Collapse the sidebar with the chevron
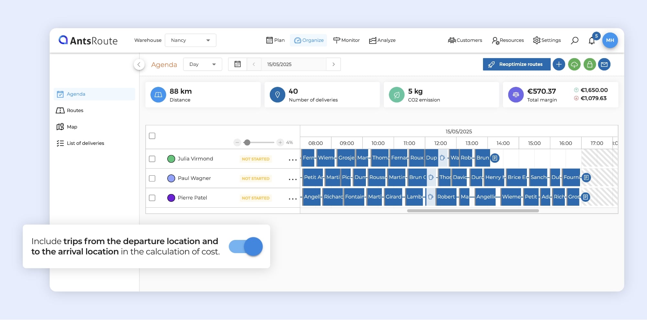The image size is (647, 320). click(x=139, y=65)
